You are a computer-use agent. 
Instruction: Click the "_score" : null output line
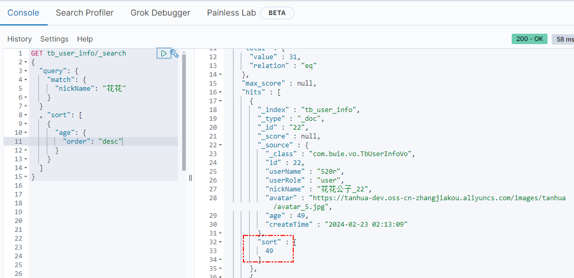(x=289, y=136)
